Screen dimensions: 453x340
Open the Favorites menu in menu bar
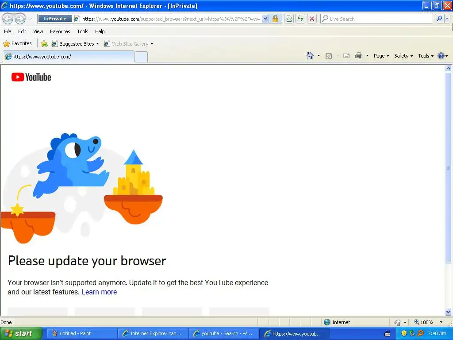pos(60,31)
